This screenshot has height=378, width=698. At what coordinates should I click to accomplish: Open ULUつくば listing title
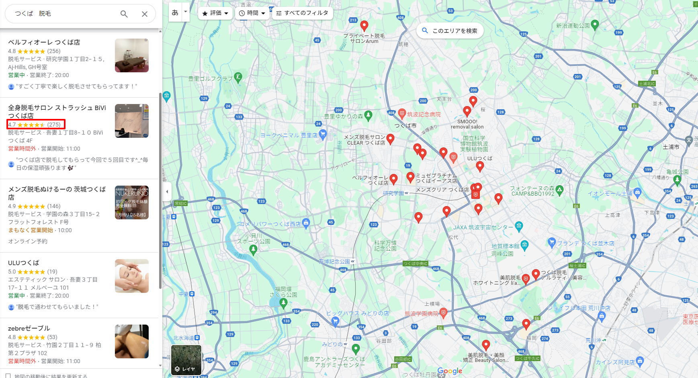(24, 263)
